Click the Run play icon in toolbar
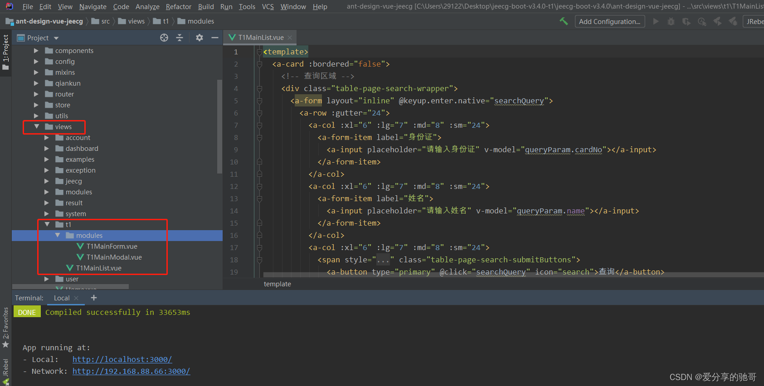 (x=656, y=21)
